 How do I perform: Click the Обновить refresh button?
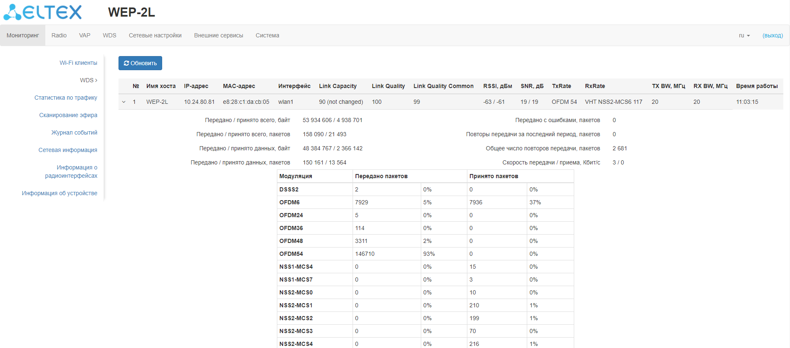pos(140,63)
